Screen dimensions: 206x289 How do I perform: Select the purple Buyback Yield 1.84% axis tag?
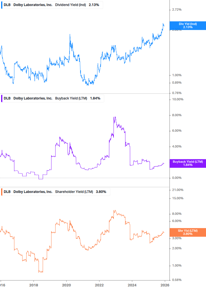pos(188,163)
